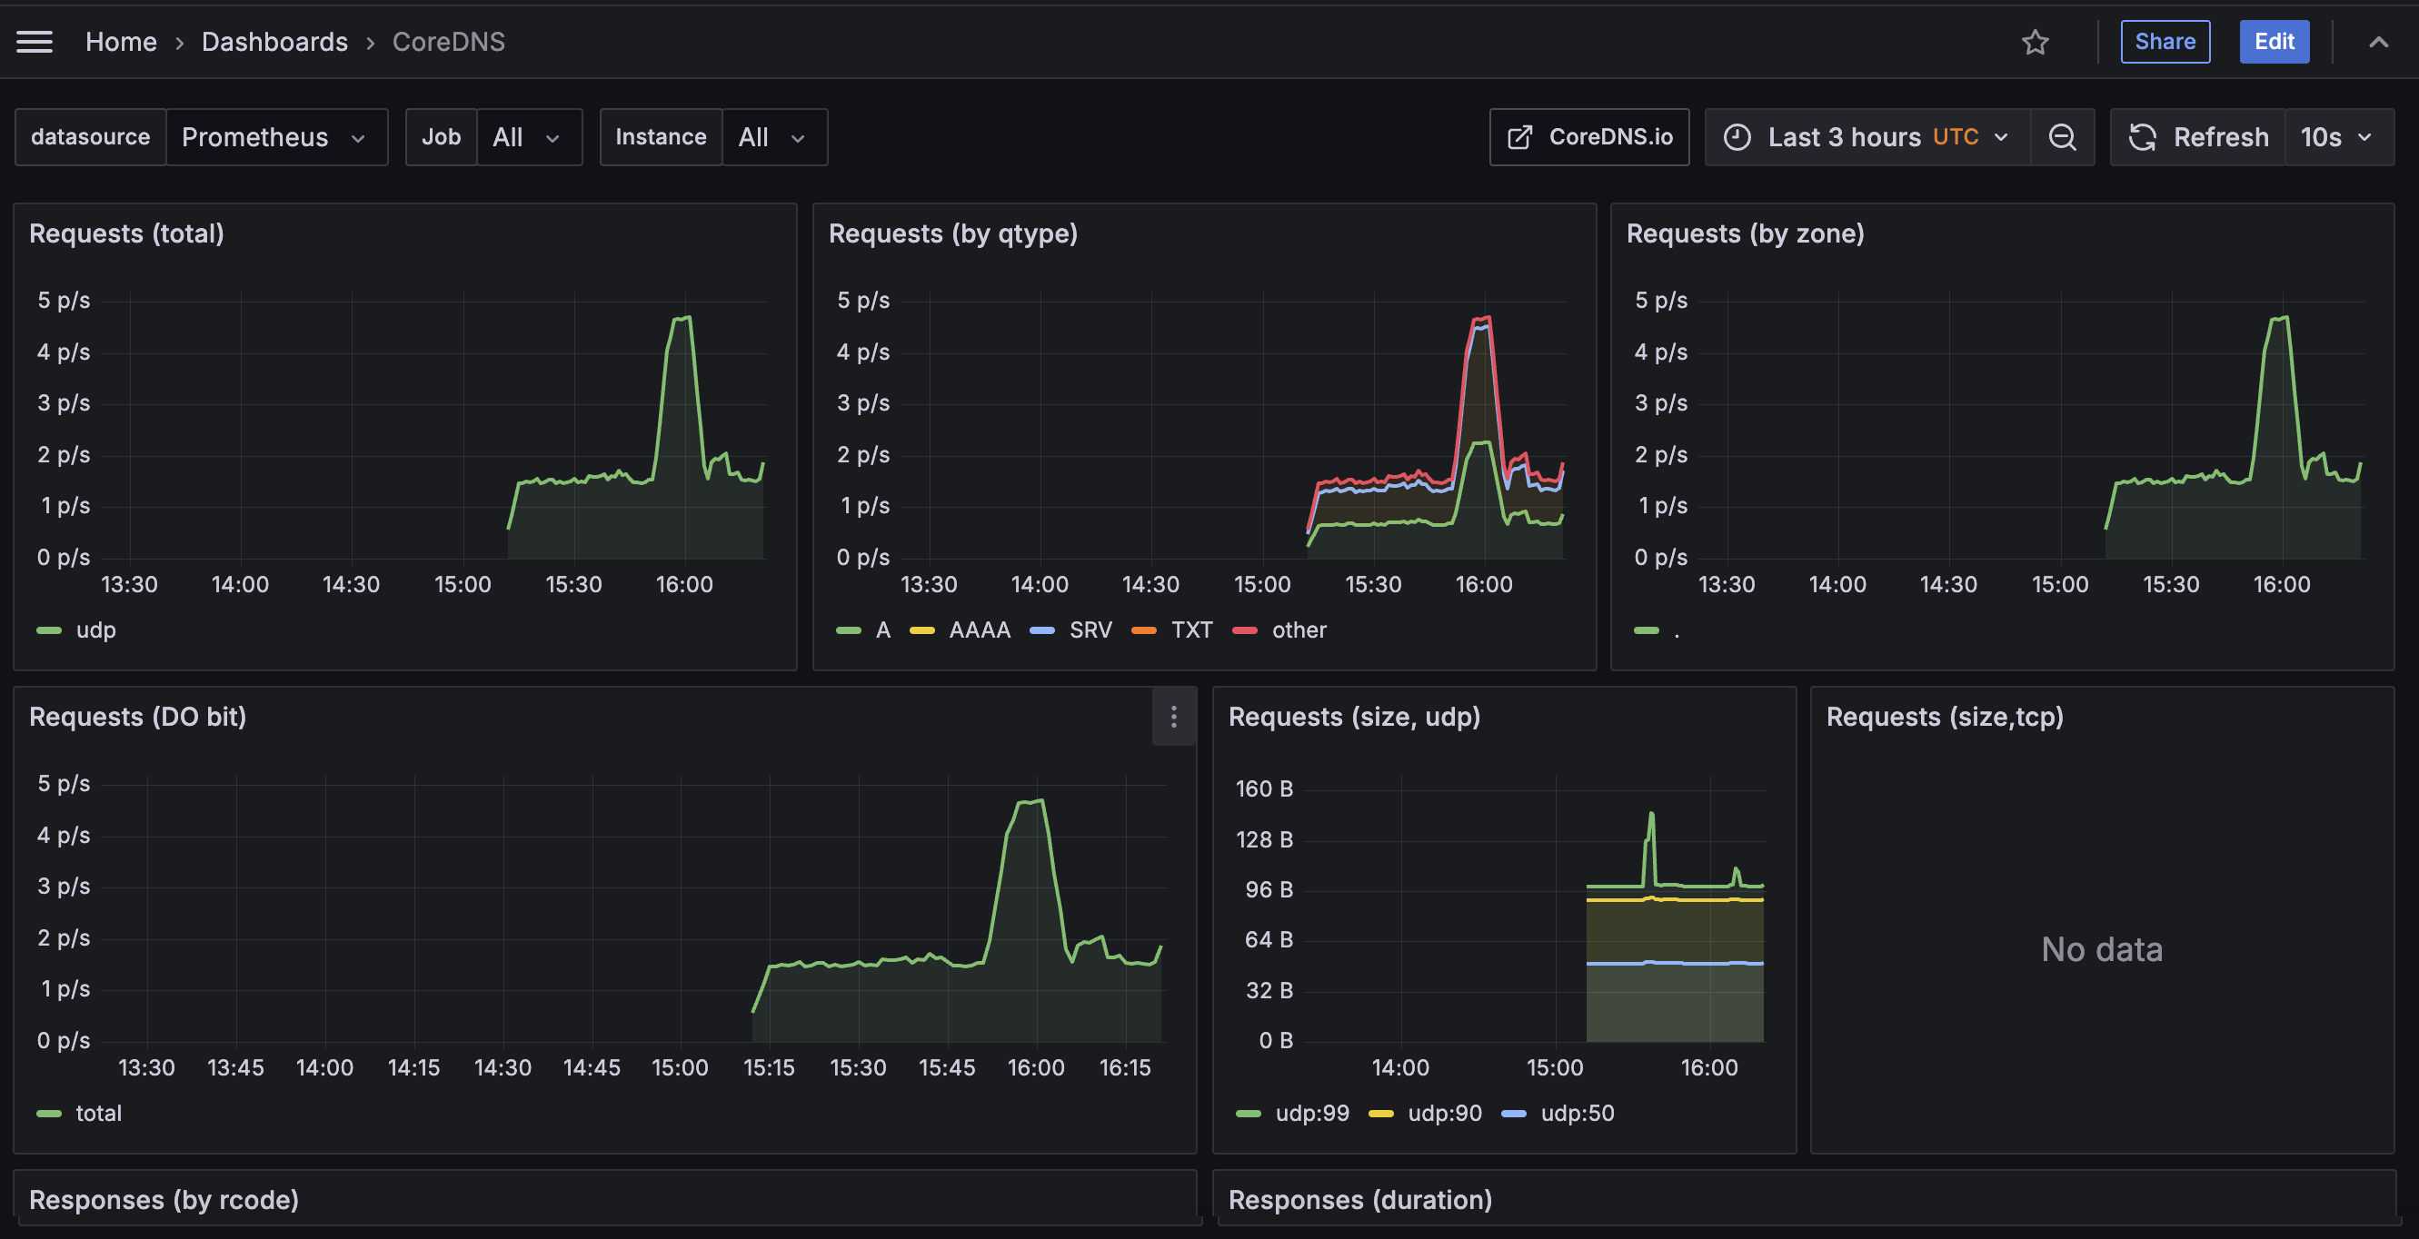
Task: Open the 10s refresh interval dropdown
Action: click(2338, 137)
